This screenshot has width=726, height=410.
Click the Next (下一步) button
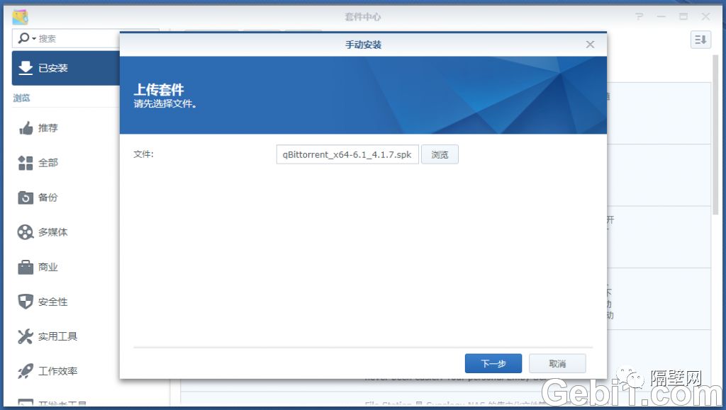pyautogui.click(x=493, y=363)
